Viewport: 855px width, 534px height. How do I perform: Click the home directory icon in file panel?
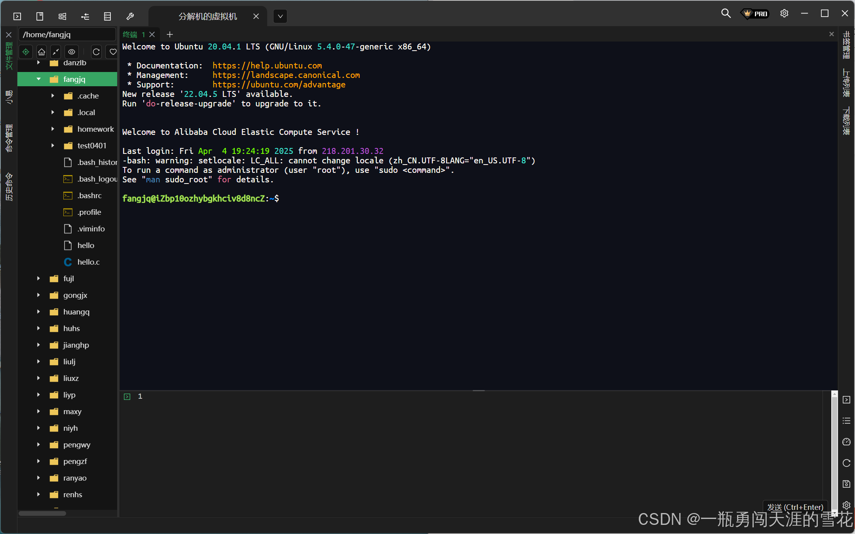click(x=42, y=52)
